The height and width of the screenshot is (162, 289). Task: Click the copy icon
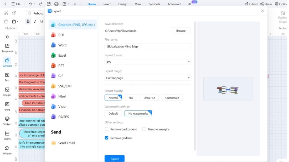[x=6, y=21]
